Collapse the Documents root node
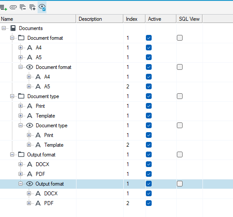This screenshot has height=217, width=233. click(4, 28)
